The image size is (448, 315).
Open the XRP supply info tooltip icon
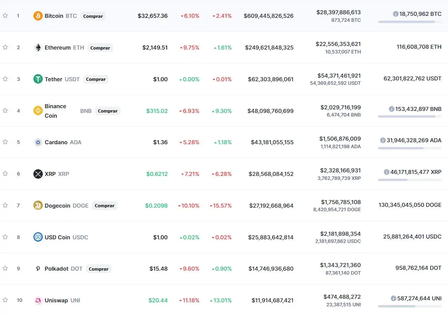(x=386, y=172)
